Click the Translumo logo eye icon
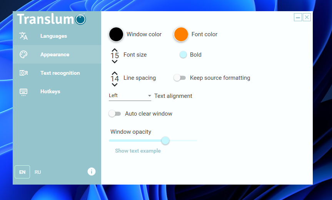This screenshot has width=332, height=200. (80, 19)
